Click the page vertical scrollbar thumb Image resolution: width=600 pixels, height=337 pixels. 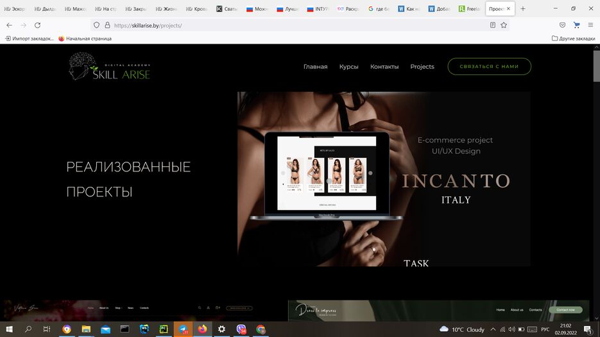click(597, 66)
